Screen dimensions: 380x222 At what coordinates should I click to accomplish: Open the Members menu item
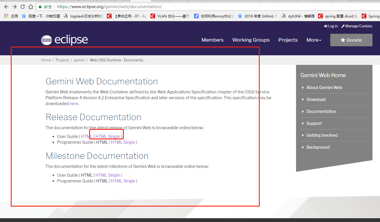coord(213,40)
